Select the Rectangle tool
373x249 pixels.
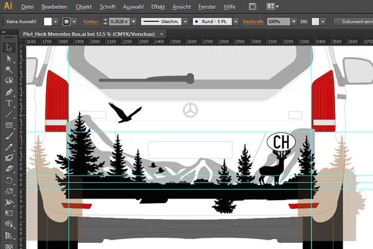pos(9,125)
